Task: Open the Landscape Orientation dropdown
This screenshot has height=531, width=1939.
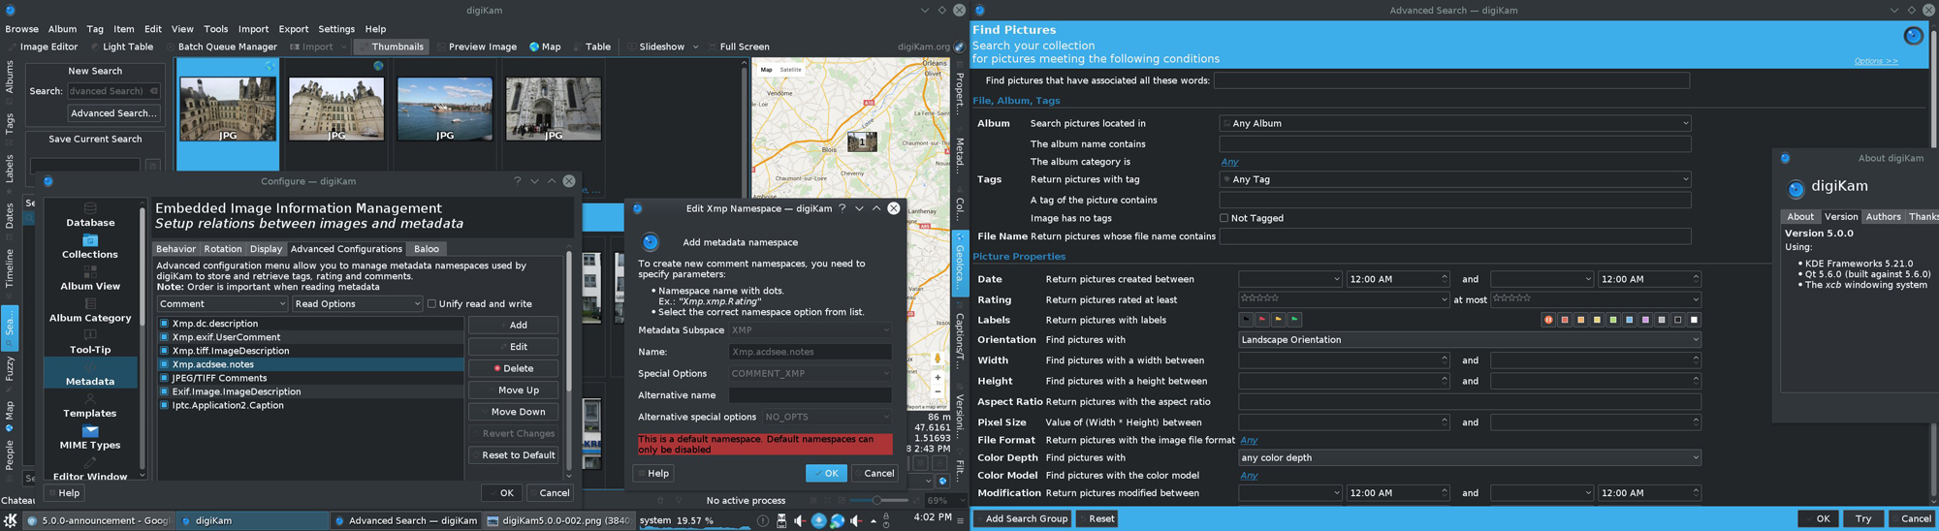Action: tap(1469, 339)
